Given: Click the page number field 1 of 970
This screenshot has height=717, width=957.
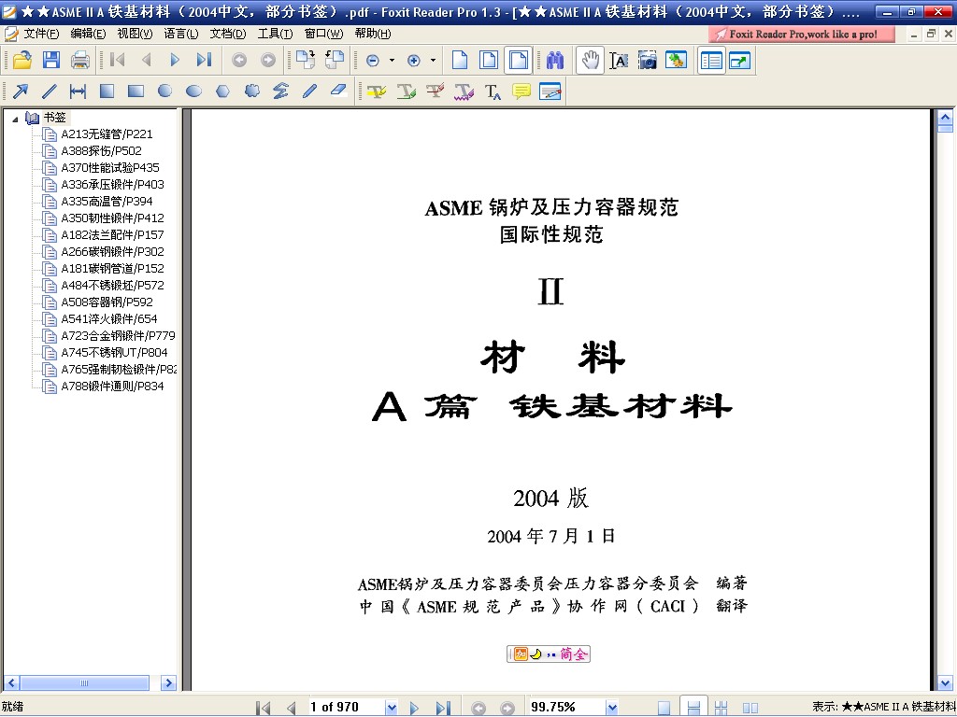Looking at the screenshot, I should click(346, 708).
